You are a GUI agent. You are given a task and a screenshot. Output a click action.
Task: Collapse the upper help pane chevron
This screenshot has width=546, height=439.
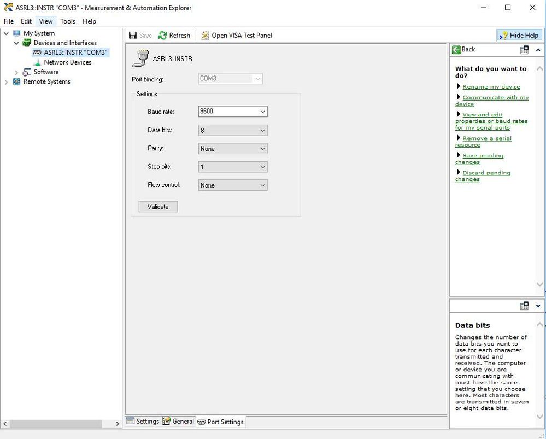click(538, 50)
